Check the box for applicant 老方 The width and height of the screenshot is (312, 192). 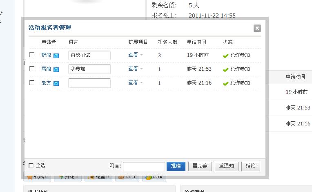(32, 83)
